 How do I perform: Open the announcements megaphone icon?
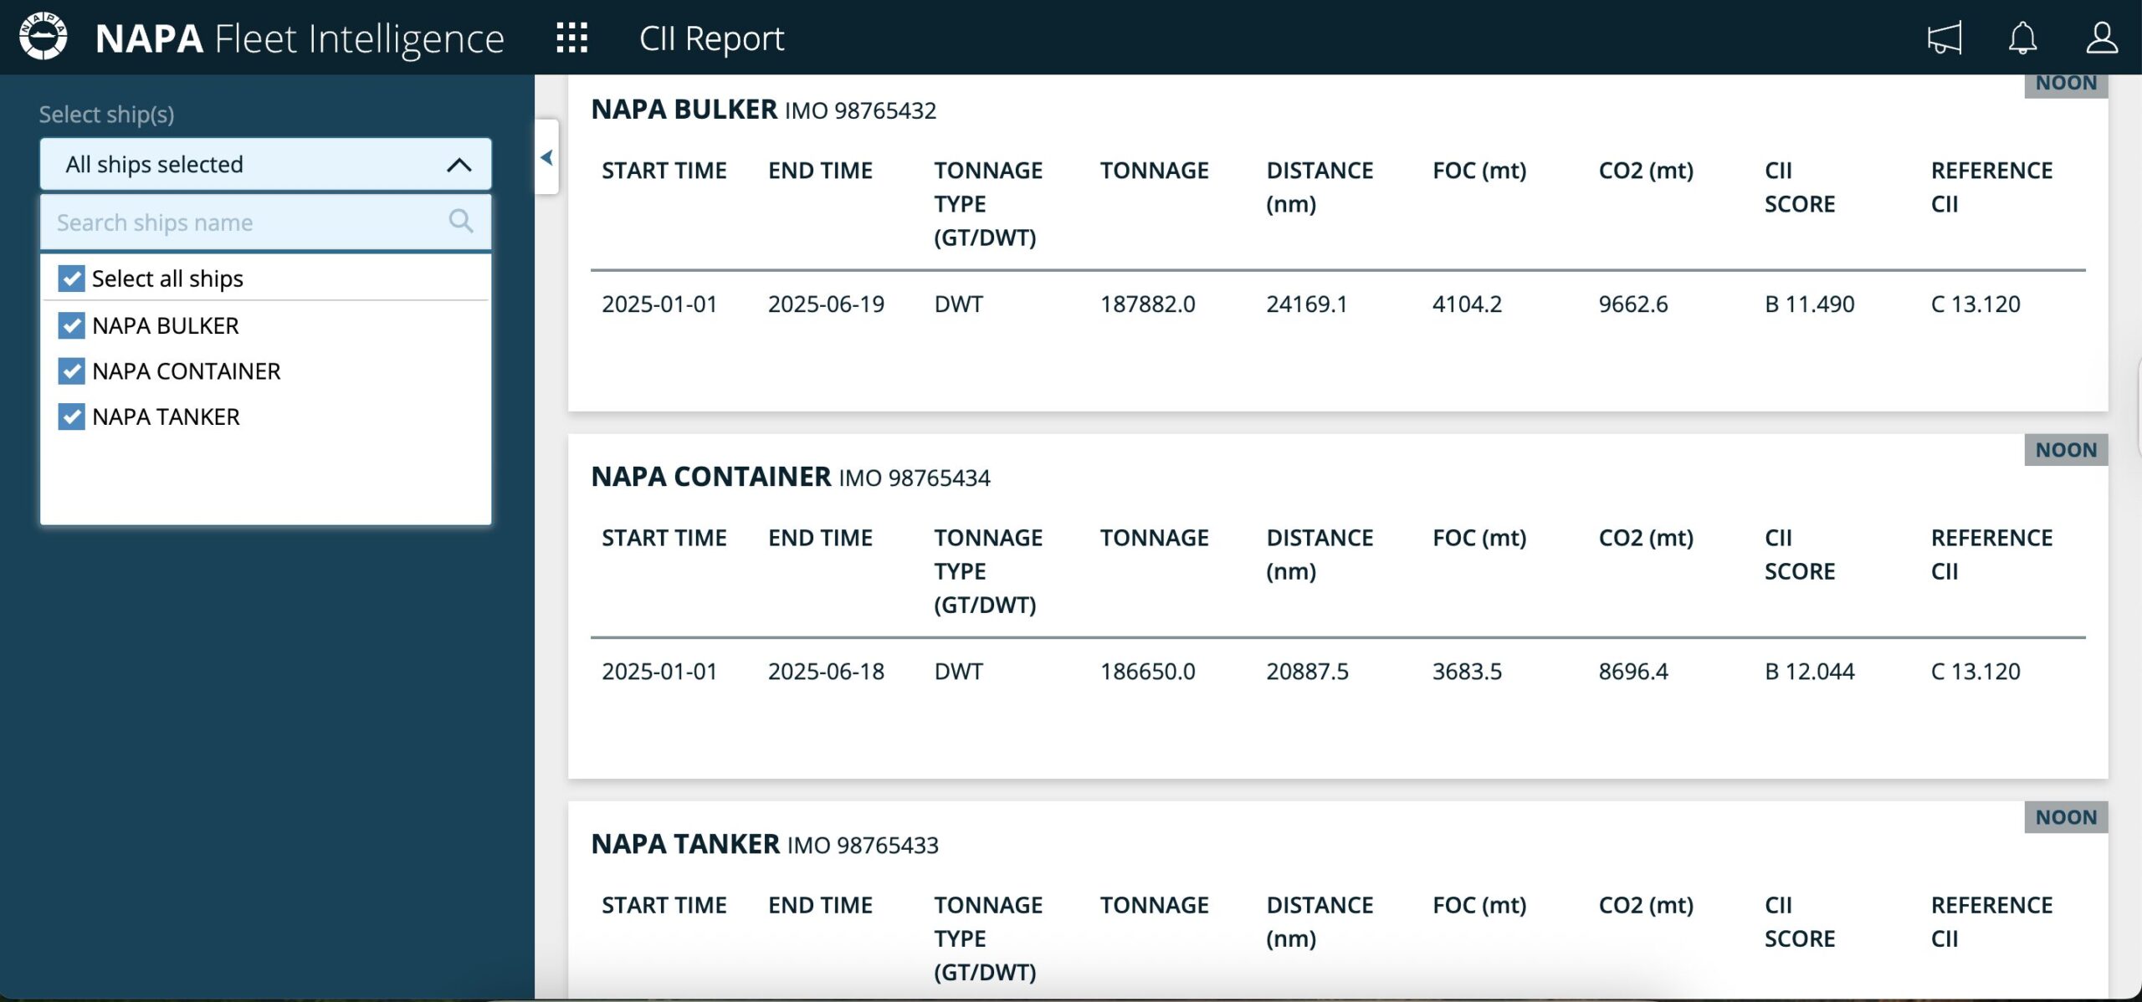click(1944, 38)
